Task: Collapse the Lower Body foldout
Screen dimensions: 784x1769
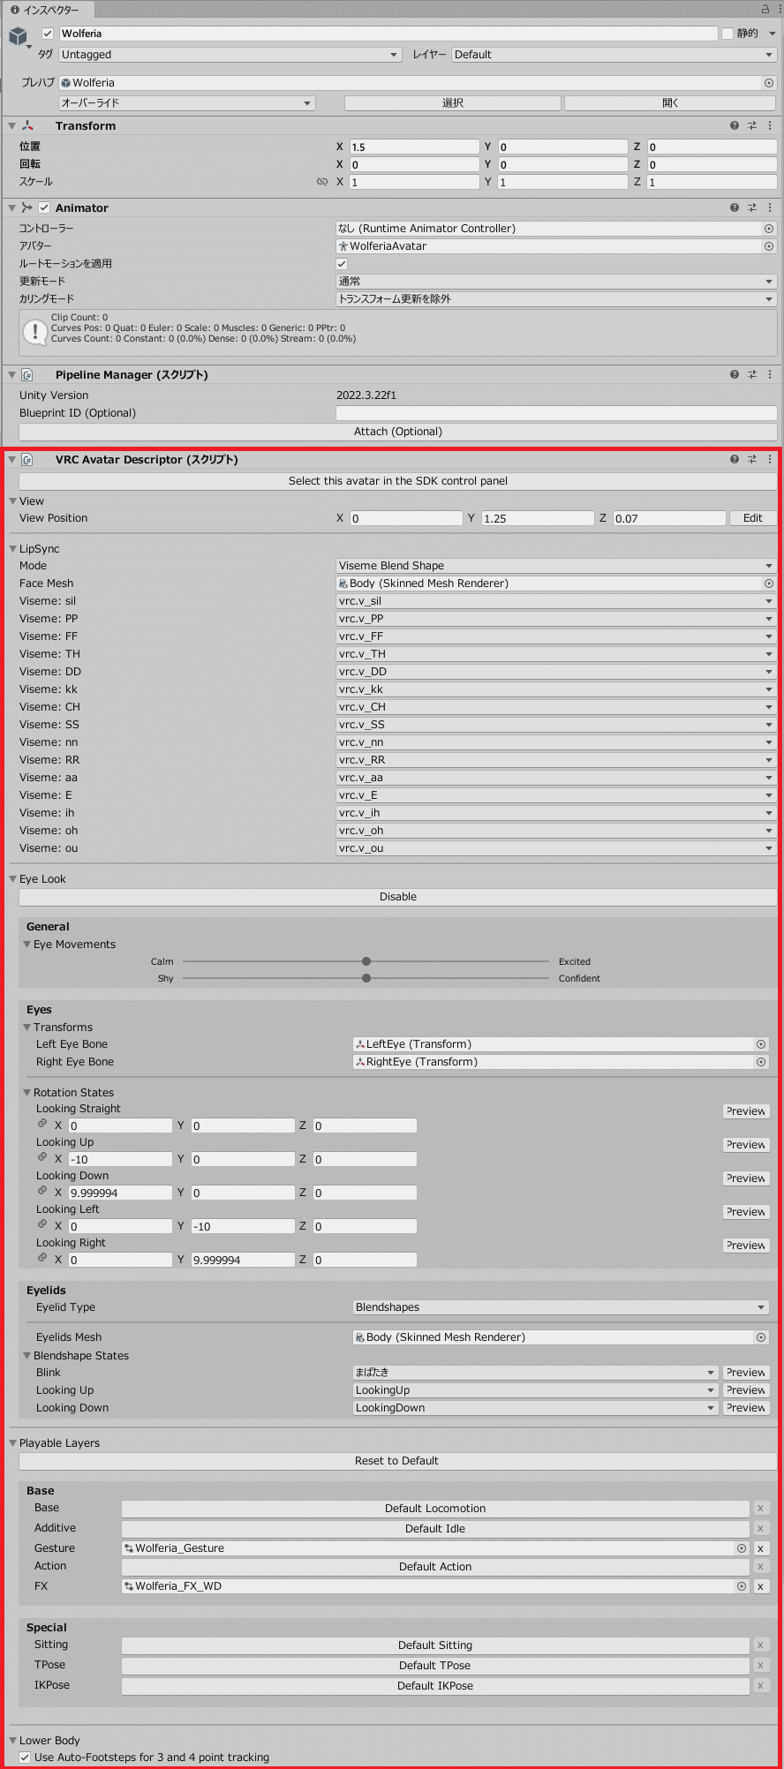Action: 13,1740
